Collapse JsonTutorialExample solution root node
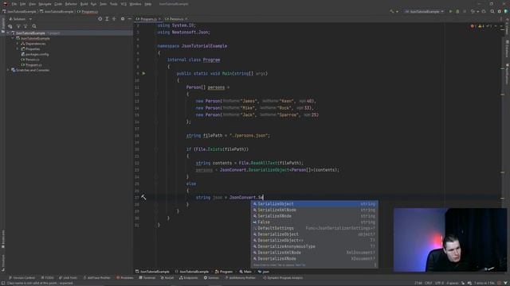The image size is (510, 286). point(8,33)
